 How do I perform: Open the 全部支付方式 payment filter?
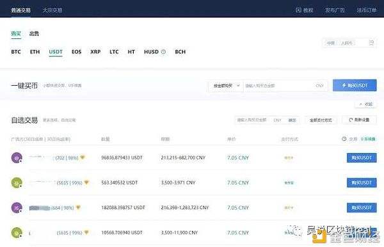tap(321, 120)
